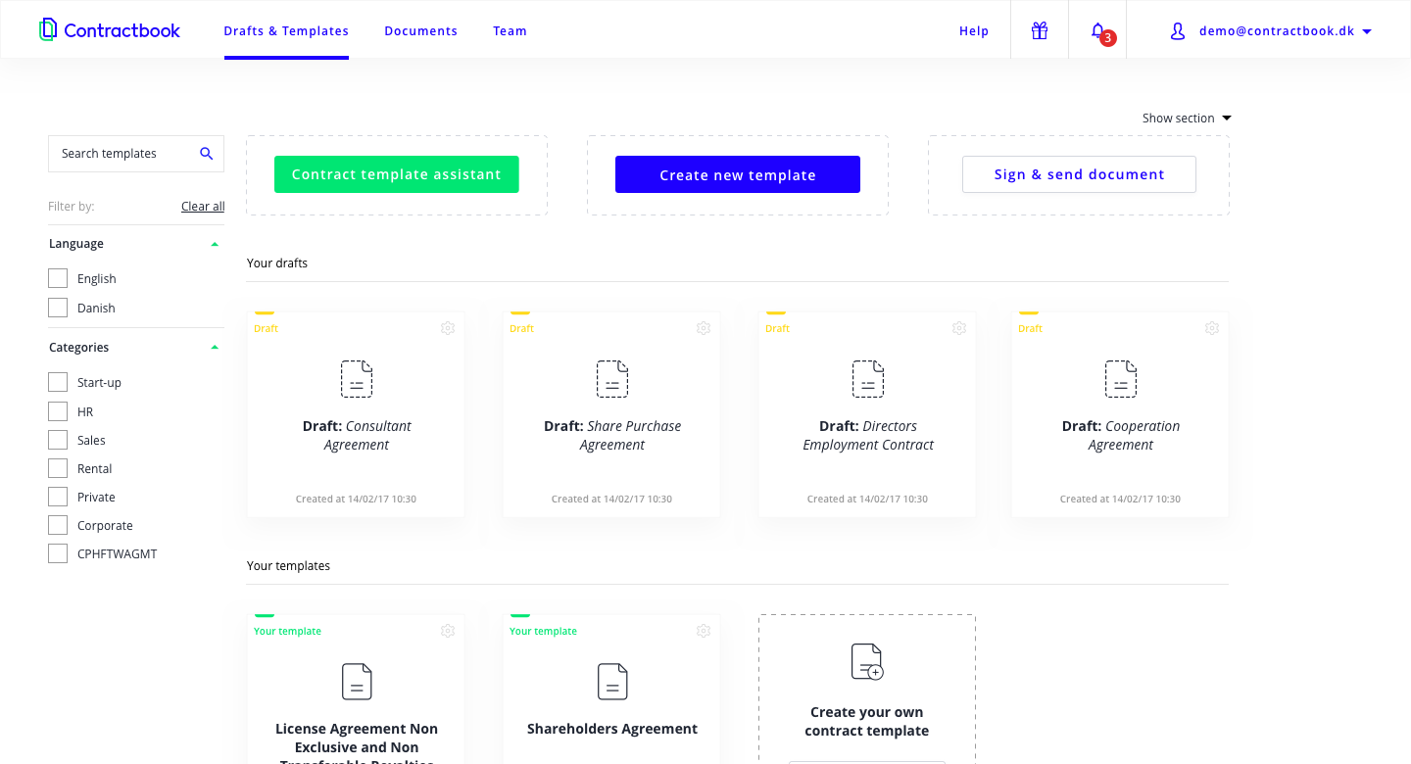The image size is (1411, 764).
Task: Collapse the Categories filter section
Action: click(x=215, y=348)
